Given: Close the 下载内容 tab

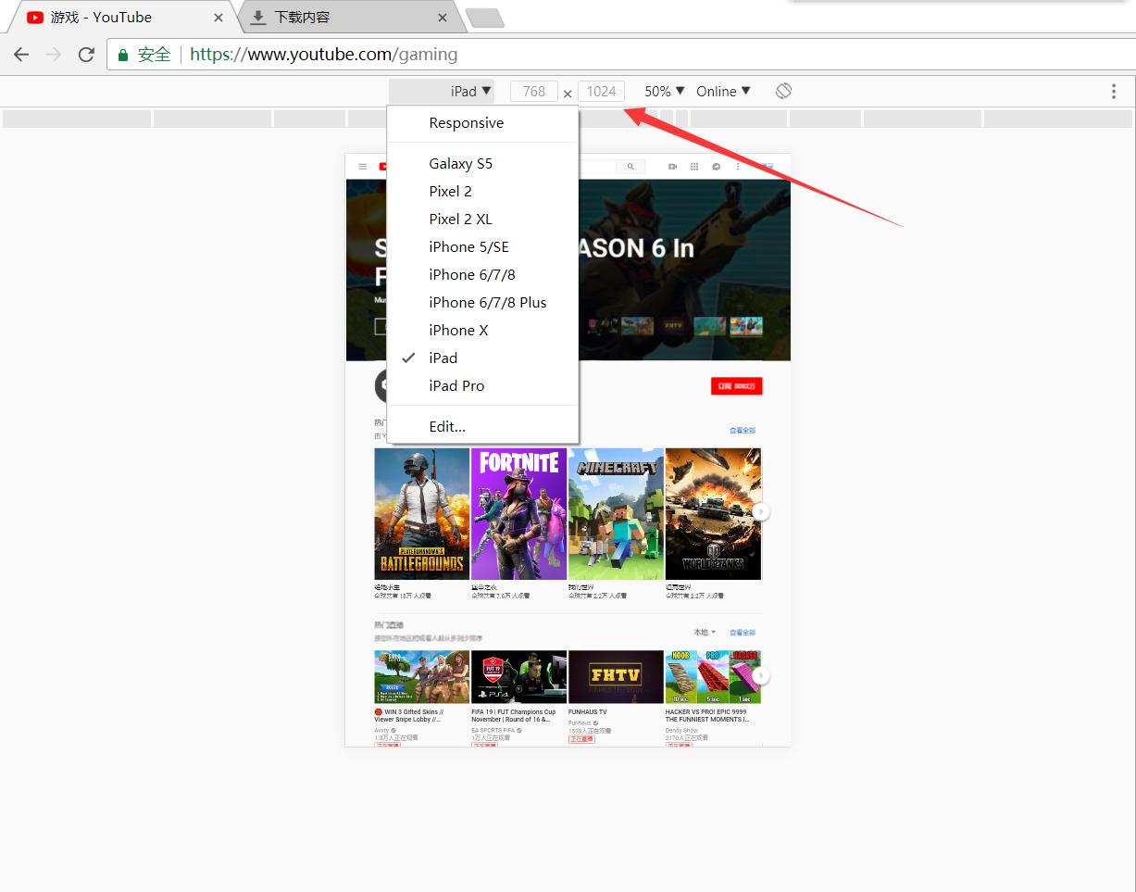Looking at the screenshot, I should coord(443,18).
